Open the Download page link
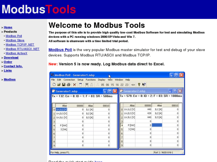The width and height of the screenshot is (217, 162). click(x=11, y=58)
